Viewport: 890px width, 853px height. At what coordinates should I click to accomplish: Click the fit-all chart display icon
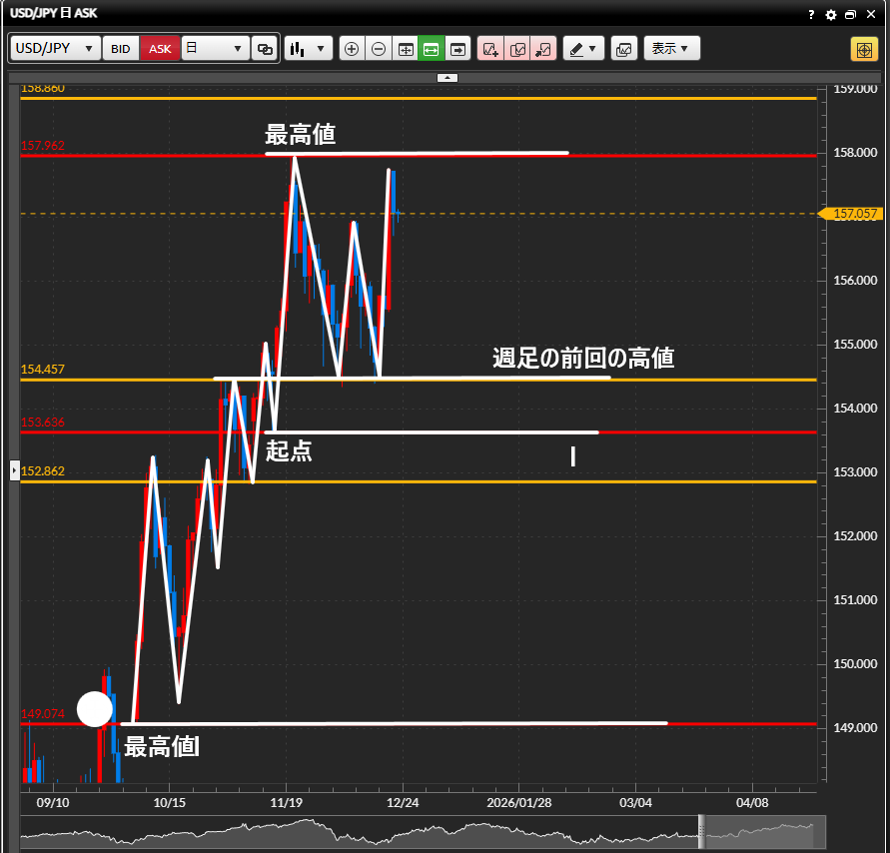(406, 49)
